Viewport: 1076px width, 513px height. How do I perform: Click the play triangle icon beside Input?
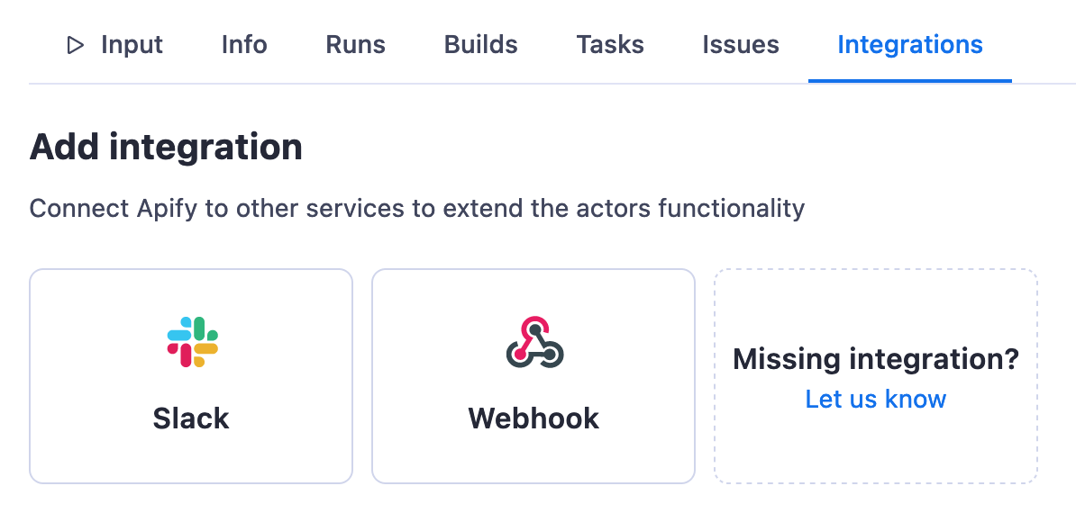76,45
